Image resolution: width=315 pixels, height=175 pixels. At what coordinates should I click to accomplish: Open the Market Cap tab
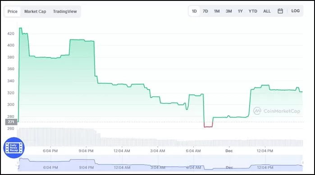(x=35, y=12)
